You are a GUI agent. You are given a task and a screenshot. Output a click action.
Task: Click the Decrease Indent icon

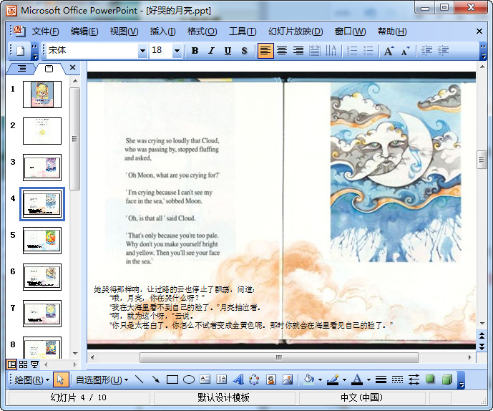426,51
